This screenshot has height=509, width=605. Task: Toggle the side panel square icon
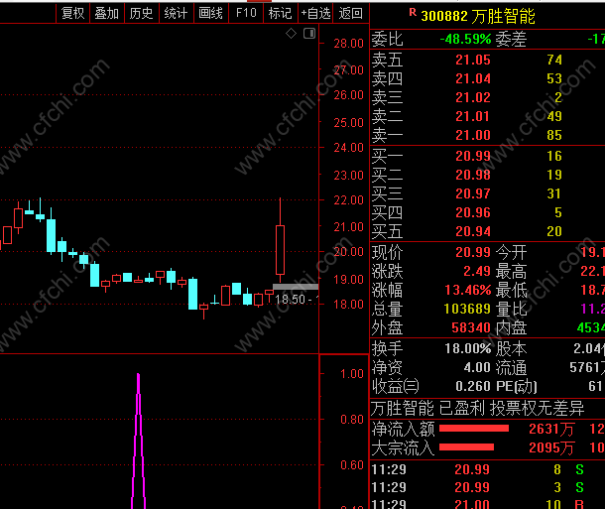pyautogui.click(x=309, y=34)
